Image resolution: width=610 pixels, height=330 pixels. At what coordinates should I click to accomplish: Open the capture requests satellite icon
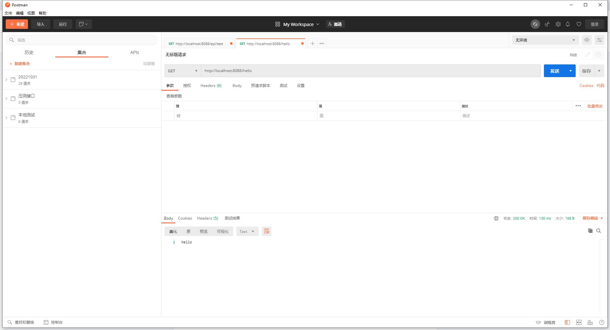point(547,24)
